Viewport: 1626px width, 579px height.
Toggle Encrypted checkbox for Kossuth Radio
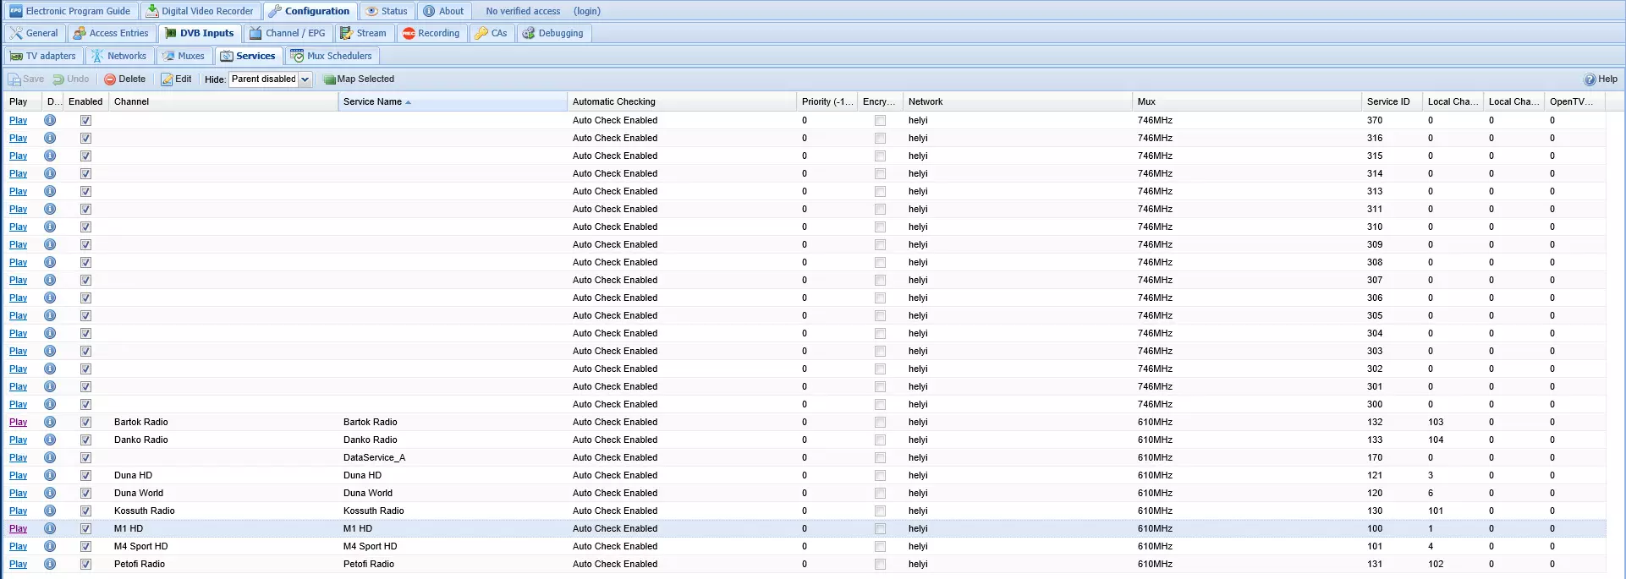point(880,511)
